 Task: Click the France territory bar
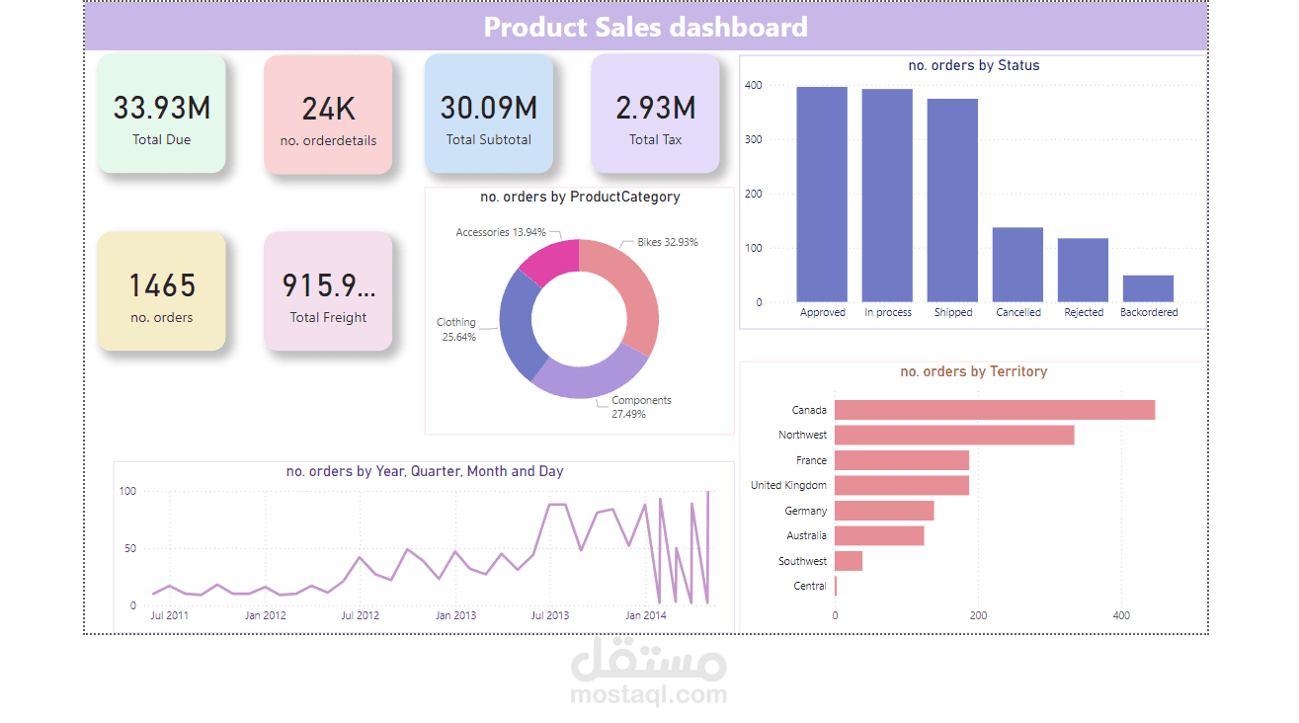pyautogui.click(x=902, y=460)
